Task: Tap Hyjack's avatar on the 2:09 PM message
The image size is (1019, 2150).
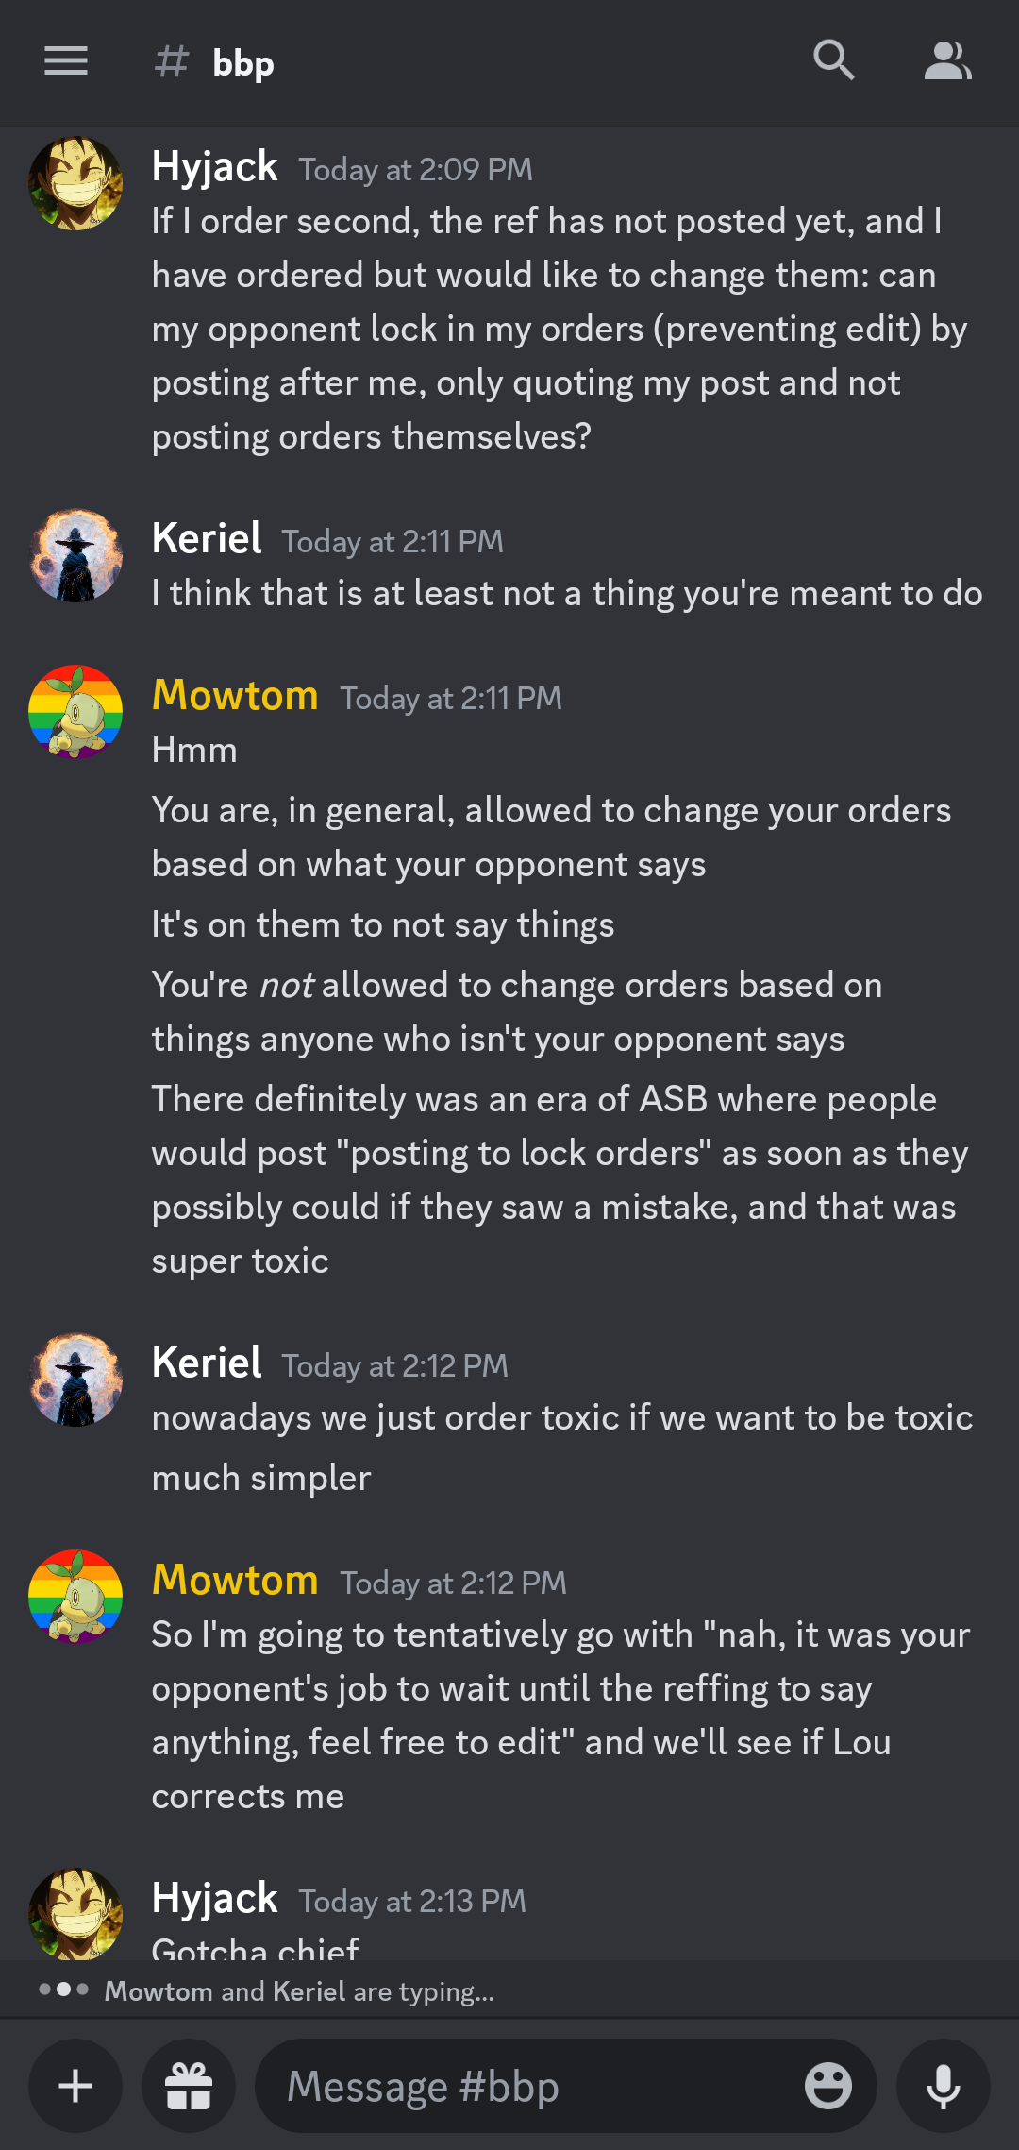Action: point(75,183)
